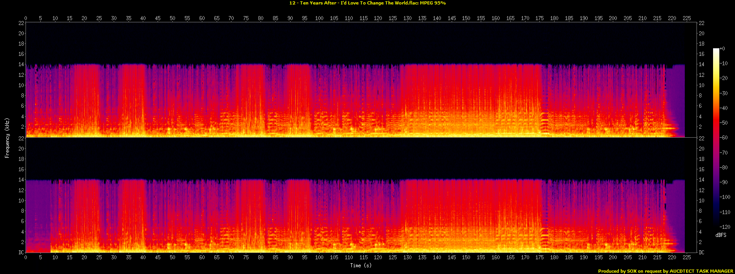The height and width of the screenshot is (274, 735).
Task: Click the 'Frequency (kHz)' axis label
Action: coord(7,137)
